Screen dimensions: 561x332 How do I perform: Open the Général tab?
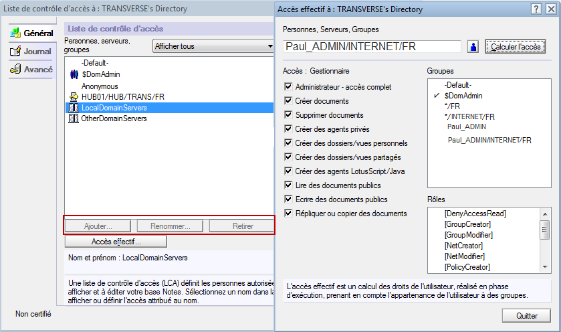[x=32, y=33]
